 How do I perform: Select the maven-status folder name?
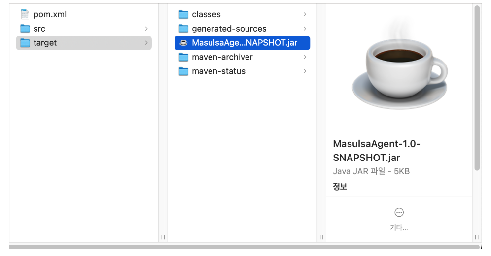pyautogui.click(x=218, y=71)
